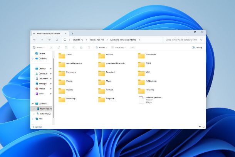Expand the Rete tree node
235x157 pixels.
coord(33,119)
